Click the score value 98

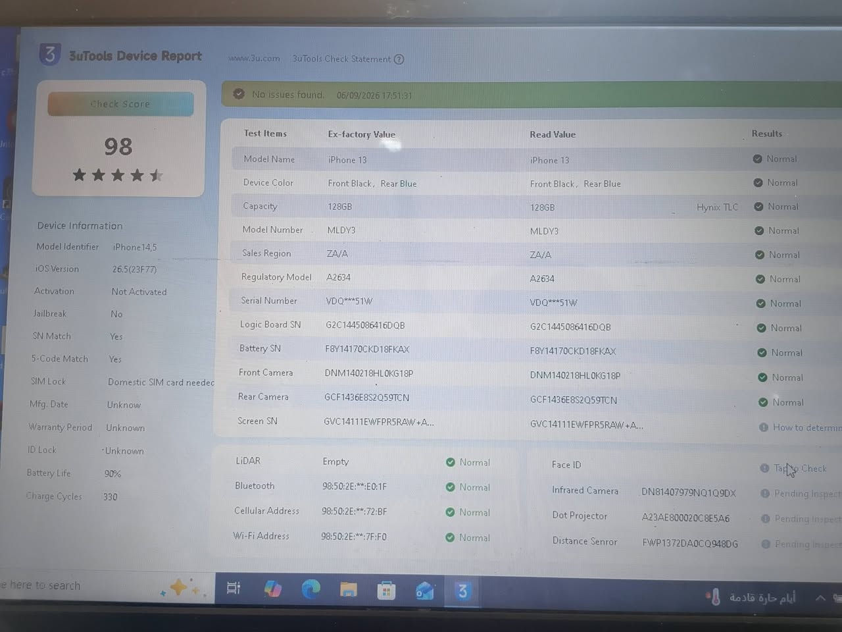click(118, 146)
